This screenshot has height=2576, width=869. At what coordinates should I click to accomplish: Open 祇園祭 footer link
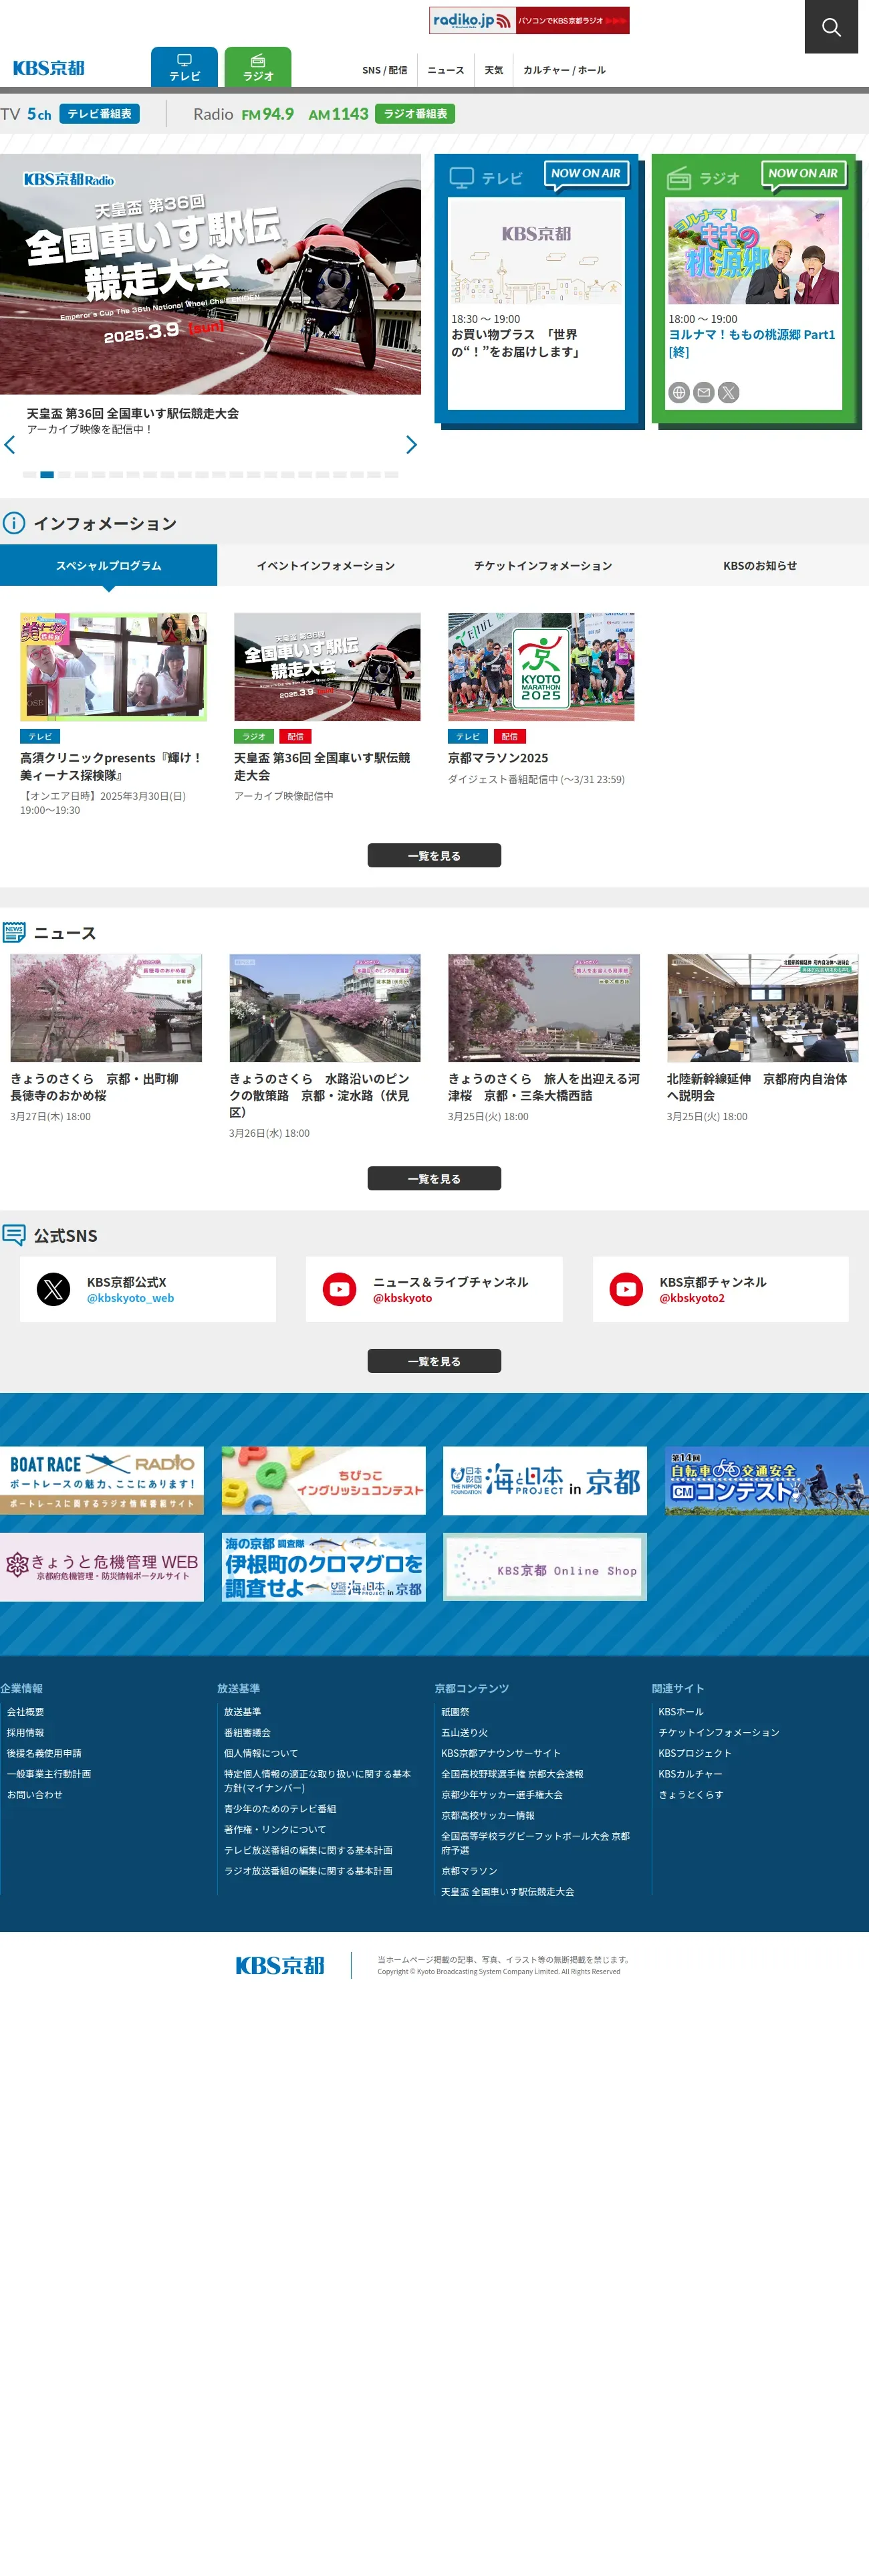pos(455,1712)
